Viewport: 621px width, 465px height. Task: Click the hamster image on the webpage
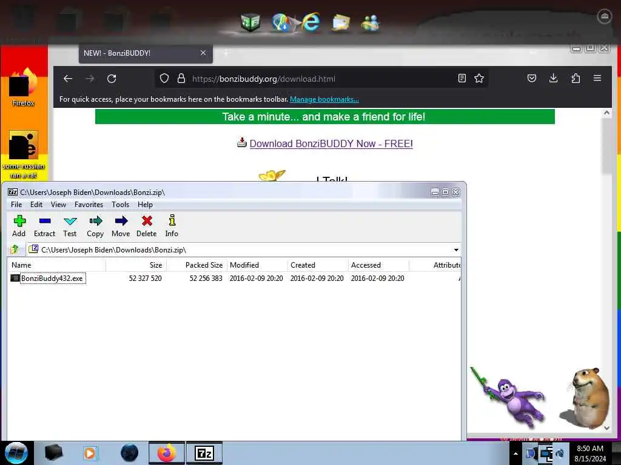(585, 398)
